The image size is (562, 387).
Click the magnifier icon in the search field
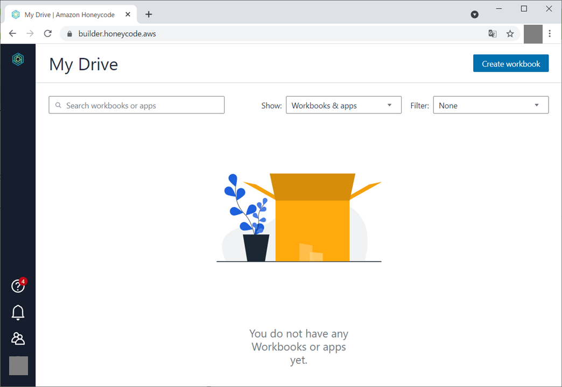click(58, 105)
